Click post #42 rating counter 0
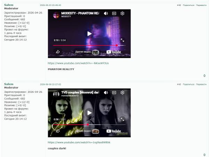 (204, 76)
